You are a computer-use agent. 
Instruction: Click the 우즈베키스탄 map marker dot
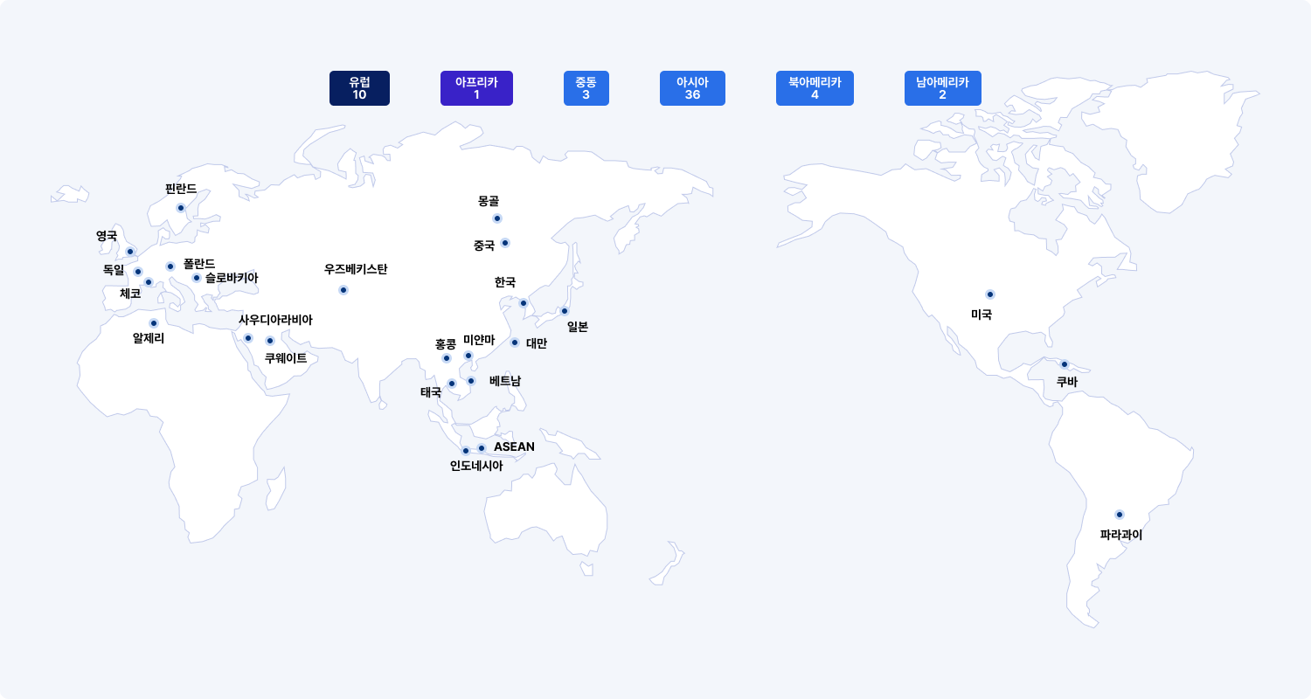pyautogui.click(x=343, y=290)
